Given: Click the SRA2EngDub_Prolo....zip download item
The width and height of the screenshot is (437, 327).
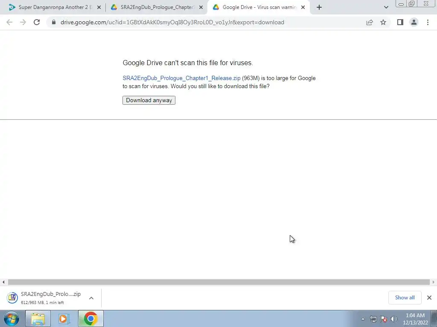Looking at the screenshot, I should [x=51, y=298].
